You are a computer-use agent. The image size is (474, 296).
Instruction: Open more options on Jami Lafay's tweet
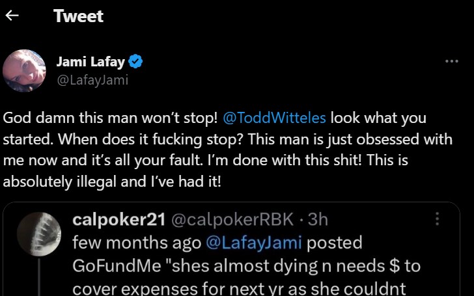[451, 61]
